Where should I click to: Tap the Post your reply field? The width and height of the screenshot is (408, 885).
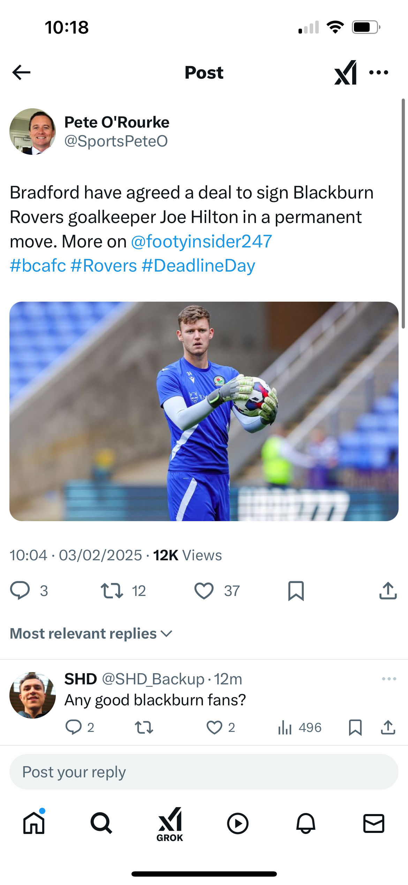[204, 772]
